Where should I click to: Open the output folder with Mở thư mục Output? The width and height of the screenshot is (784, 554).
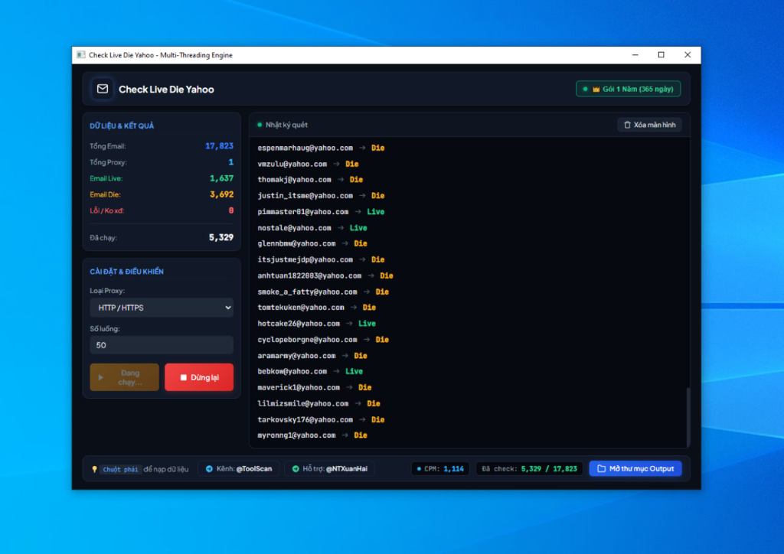coord(635,468)
